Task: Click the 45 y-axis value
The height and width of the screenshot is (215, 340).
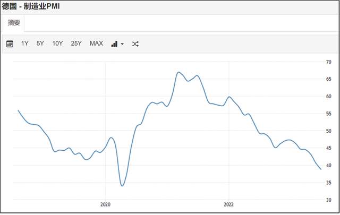Action: 329,148
